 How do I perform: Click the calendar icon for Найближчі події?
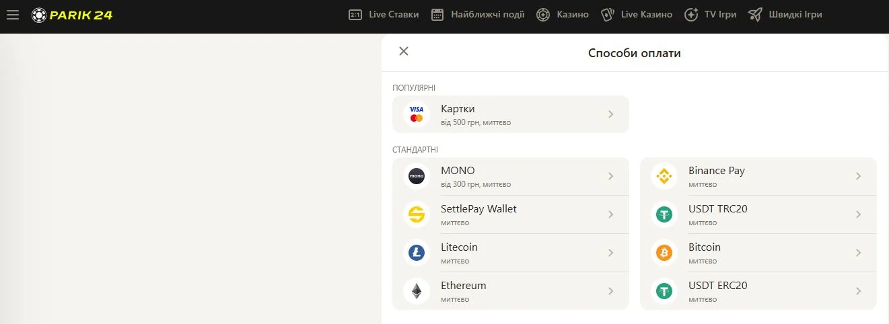[x=437, y=15]
